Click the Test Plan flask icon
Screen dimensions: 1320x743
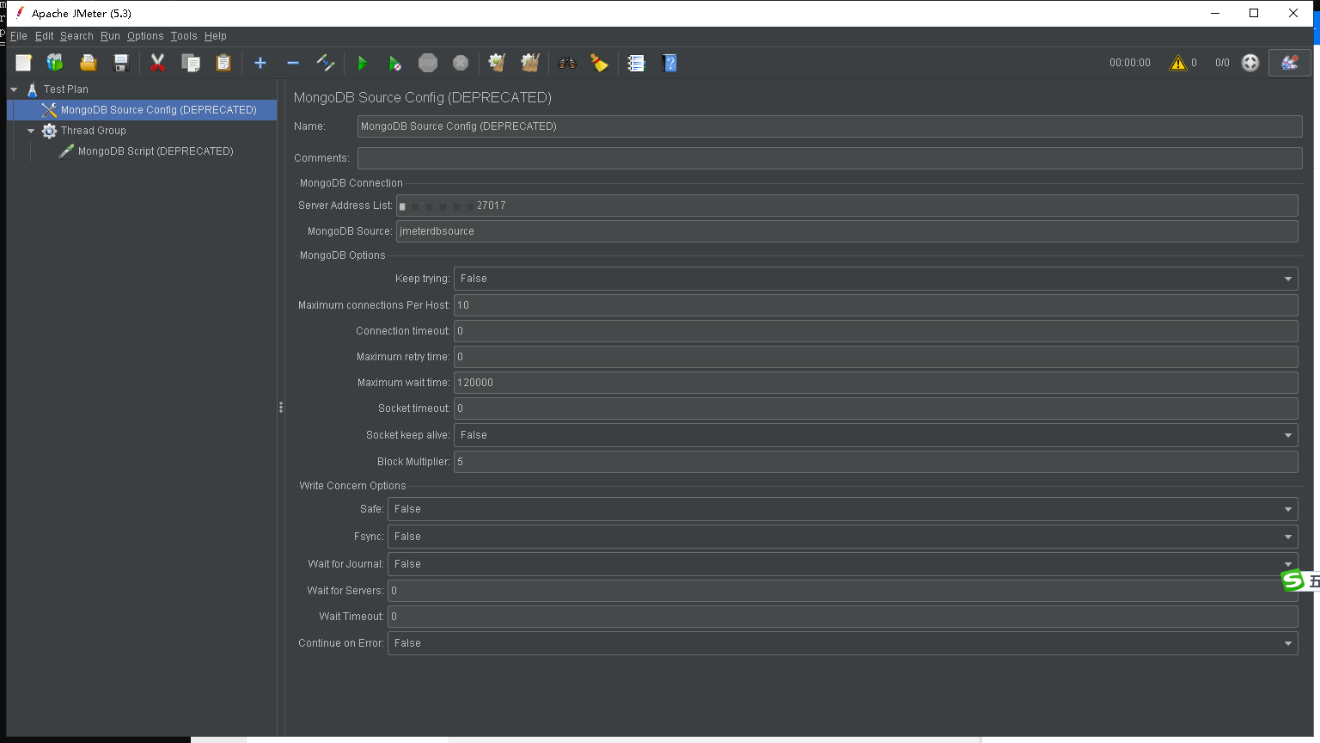[x=33, y=89]
